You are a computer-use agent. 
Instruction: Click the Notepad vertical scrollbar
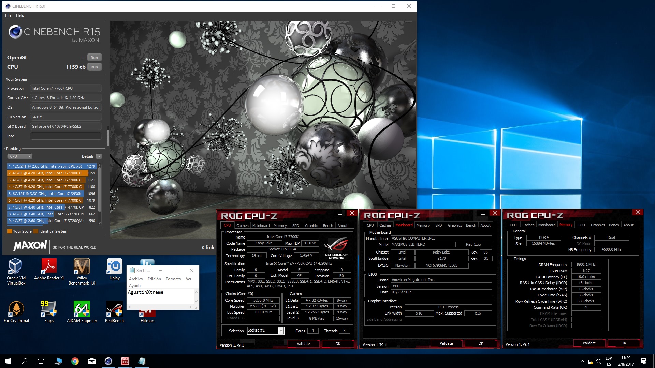(x=196, y=296)
